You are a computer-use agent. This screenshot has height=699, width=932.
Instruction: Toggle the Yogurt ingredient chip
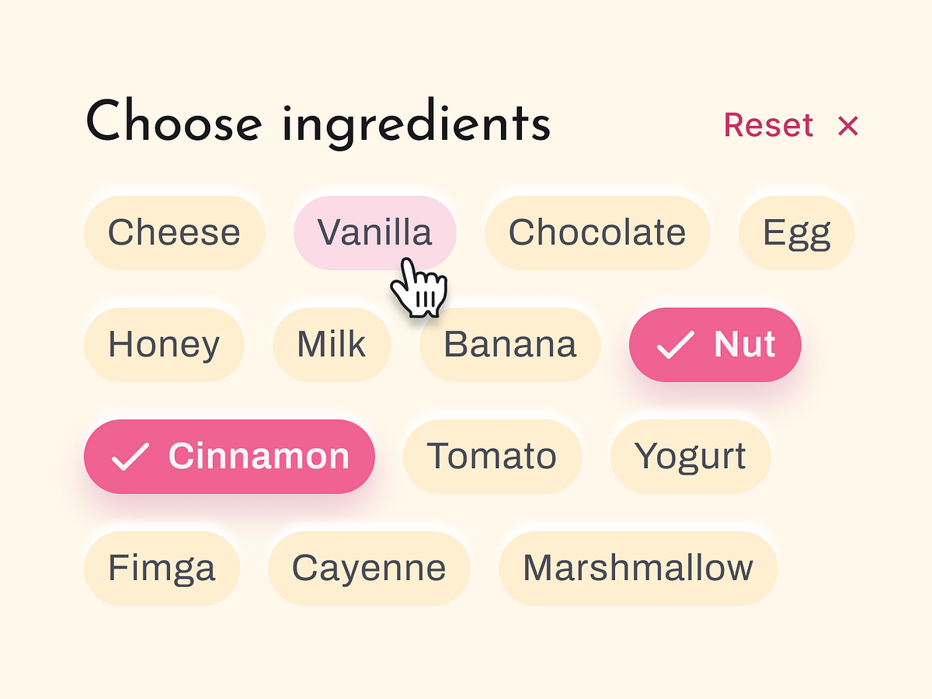(x=690, y=457)
